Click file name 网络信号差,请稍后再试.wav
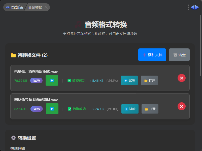This screenshot has width=202, height=151. pyautogui.click(x=36, y=100)
